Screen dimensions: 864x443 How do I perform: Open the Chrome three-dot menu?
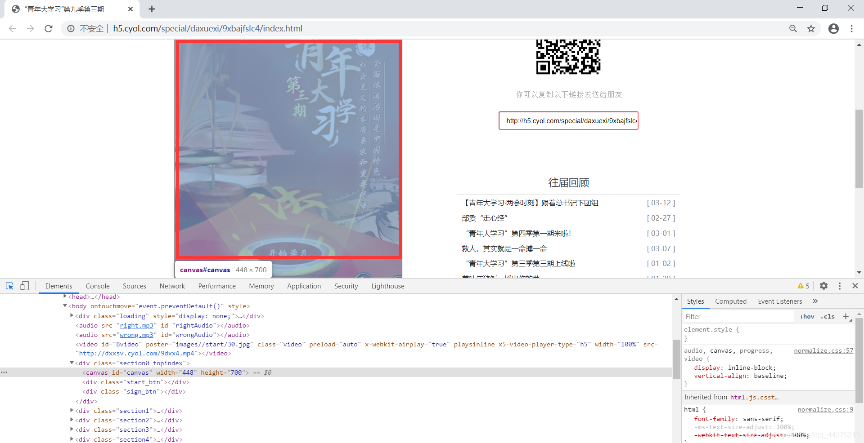[x=851, y=28]
